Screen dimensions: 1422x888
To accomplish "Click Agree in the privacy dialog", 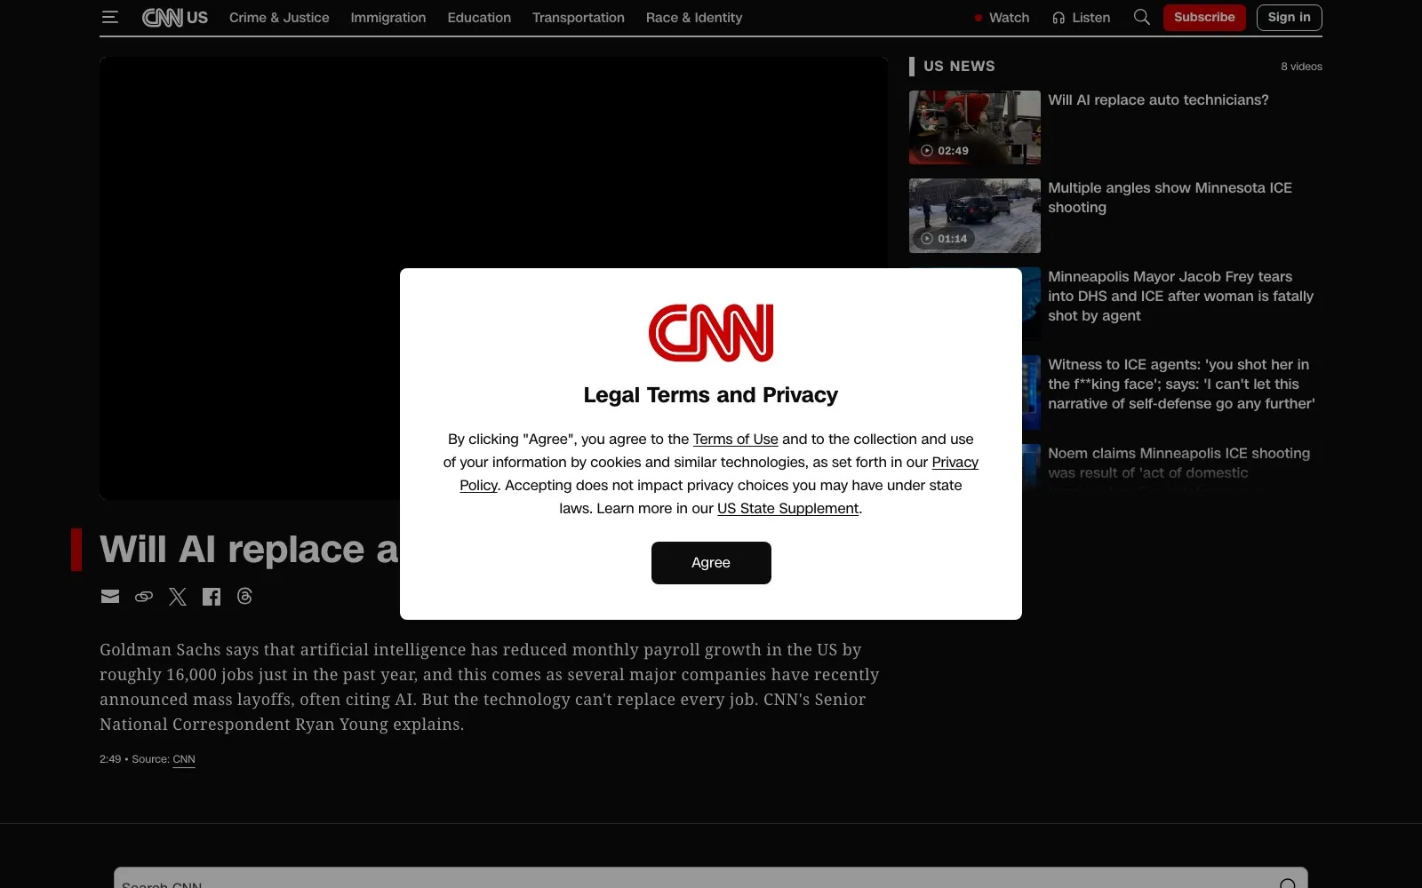I will [x=711, y=563].
